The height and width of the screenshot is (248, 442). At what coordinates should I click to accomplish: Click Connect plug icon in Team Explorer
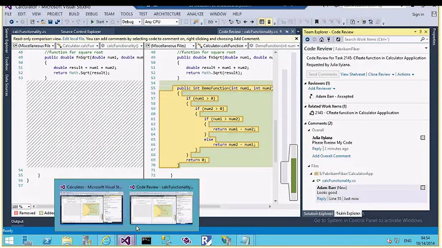[328, 39]
